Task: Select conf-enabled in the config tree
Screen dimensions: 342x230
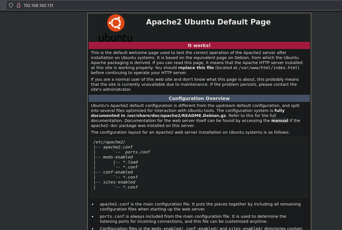Action: tap(118, 172)
